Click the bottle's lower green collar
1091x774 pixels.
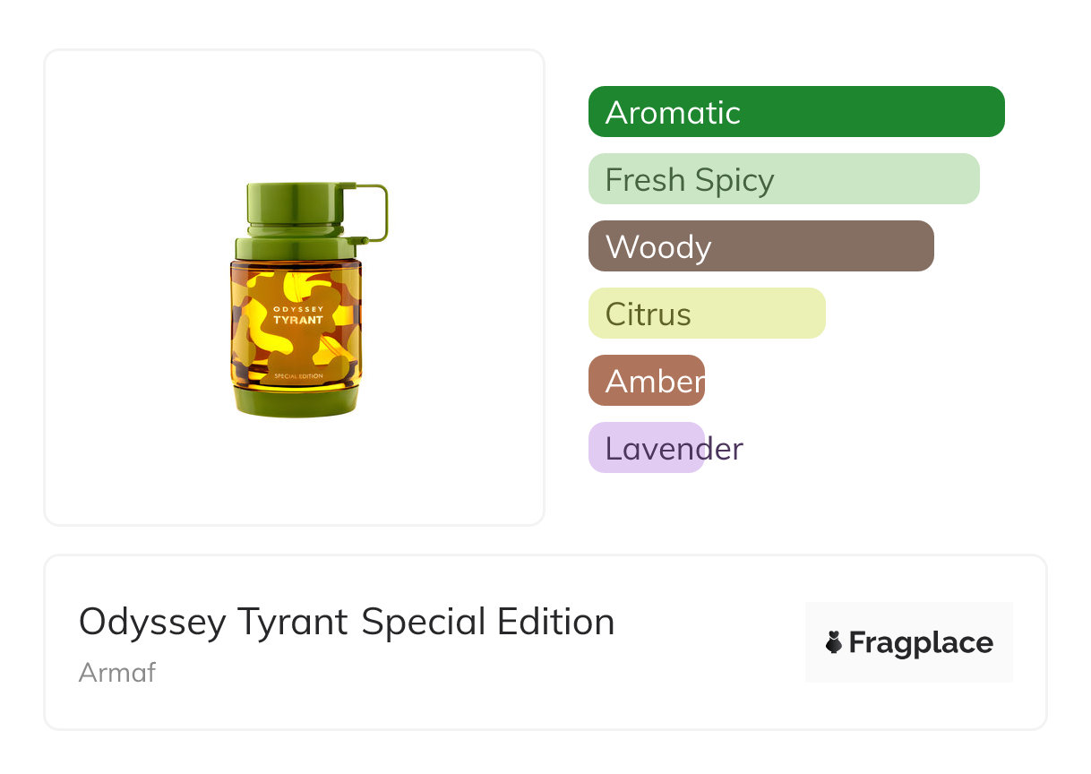click(x=296, y=247)
